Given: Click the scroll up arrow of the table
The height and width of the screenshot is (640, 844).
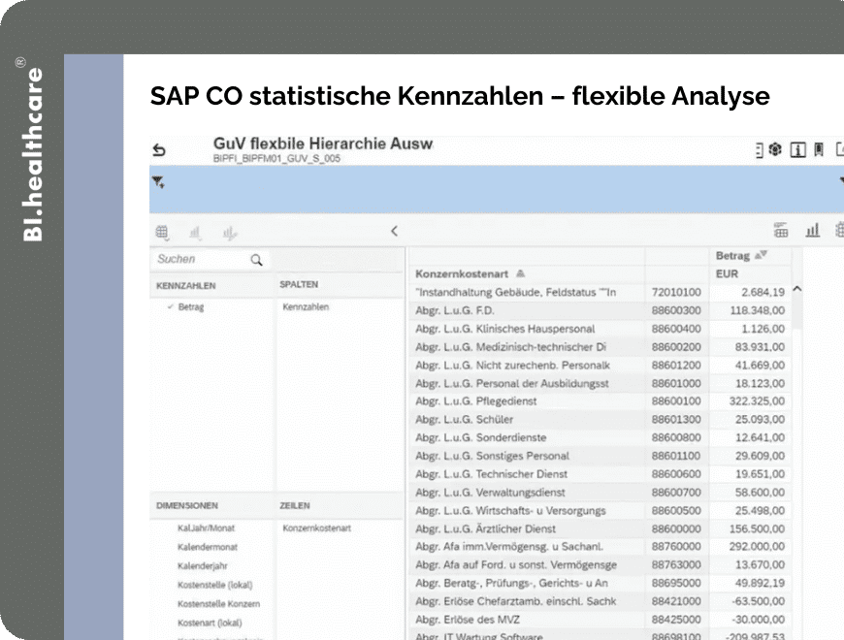Looking at the screenshot, I should [797, 289].
